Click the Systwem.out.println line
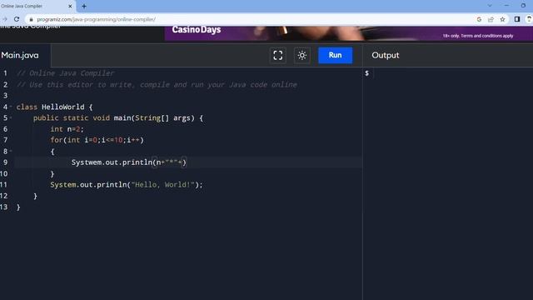This screenshot has height=300, width=533. [129, 162]
